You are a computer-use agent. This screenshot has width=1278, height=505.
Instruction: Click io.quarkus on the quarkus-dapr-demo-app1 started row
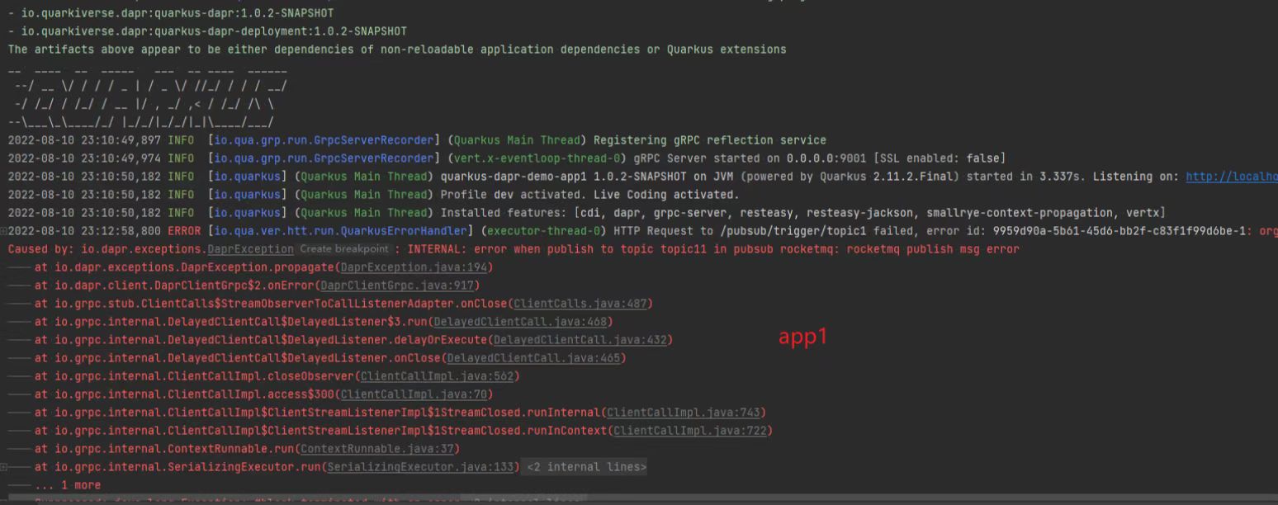point(248,177)
